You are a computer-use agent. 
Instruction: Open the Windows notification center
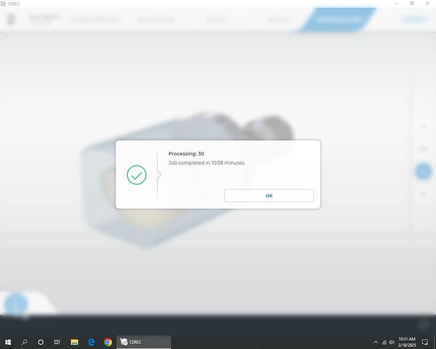(x=425, y=342)
